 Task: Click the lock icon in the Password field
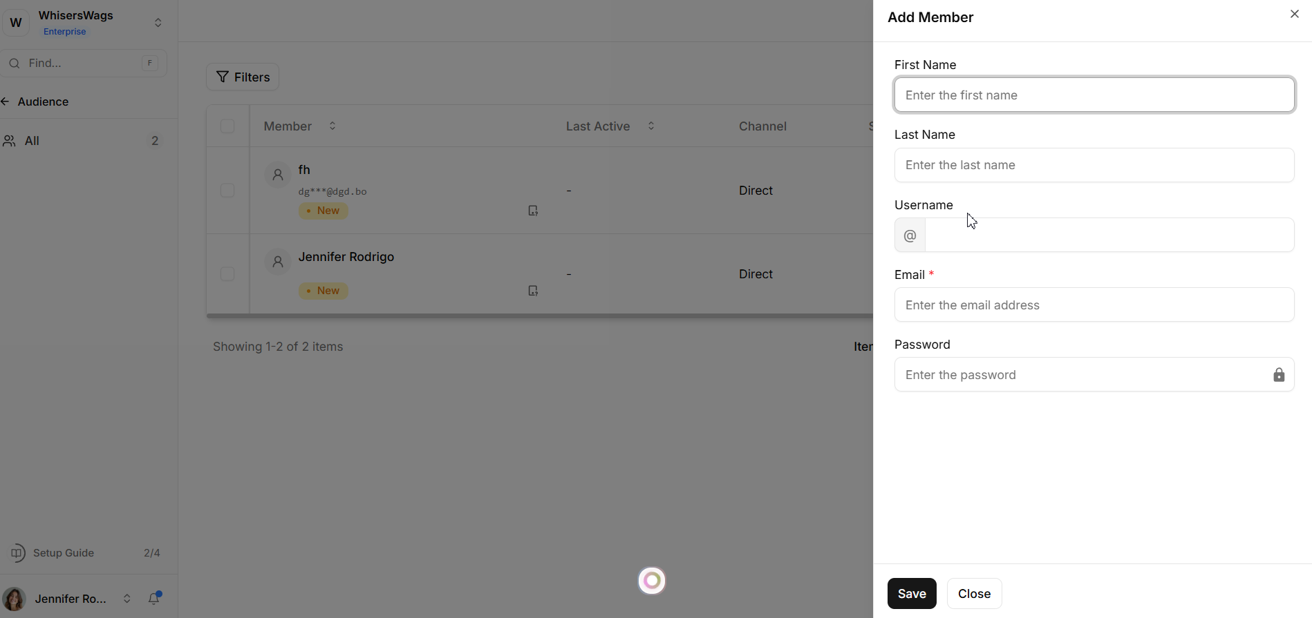1279,375
